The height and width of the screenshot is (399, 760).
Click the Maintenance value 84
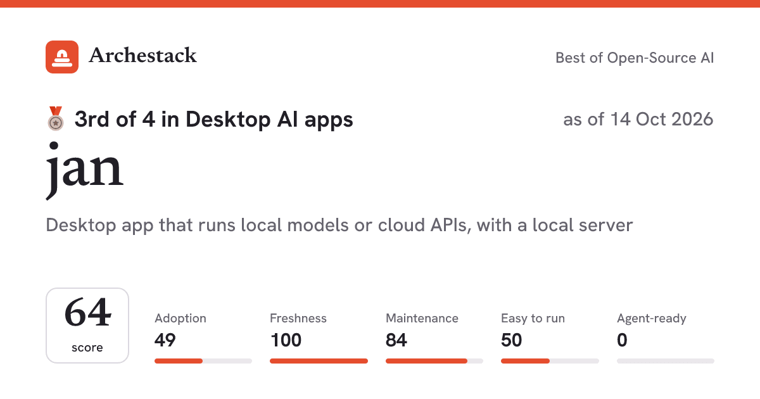[x=396, y=341]
